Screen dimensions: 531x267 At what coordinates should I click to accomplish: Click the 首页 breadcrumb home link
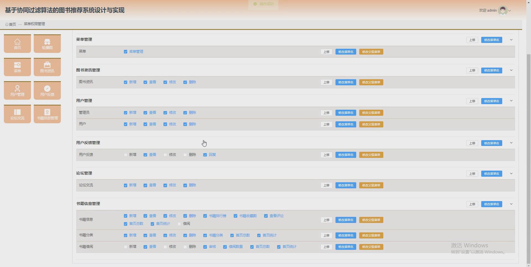[x=11, y=24]
